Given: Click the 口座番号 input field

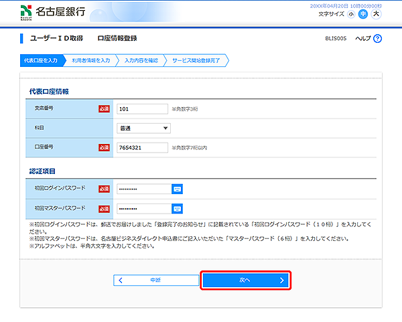Looking at the screenshot, I should 141,148.
